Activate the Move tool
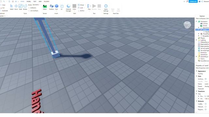 click(x=16, y=7)
